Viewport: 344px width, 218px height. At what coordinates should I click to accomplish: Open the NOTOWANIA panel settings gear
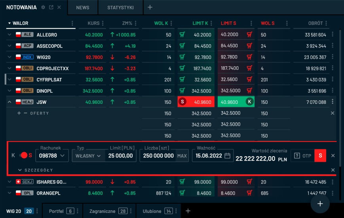43,8
